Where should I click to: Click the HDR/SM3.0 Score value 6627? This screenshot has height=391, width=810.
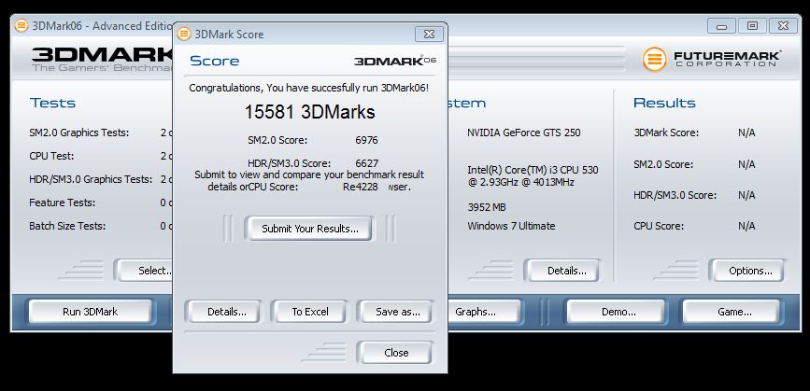point(367,163)
